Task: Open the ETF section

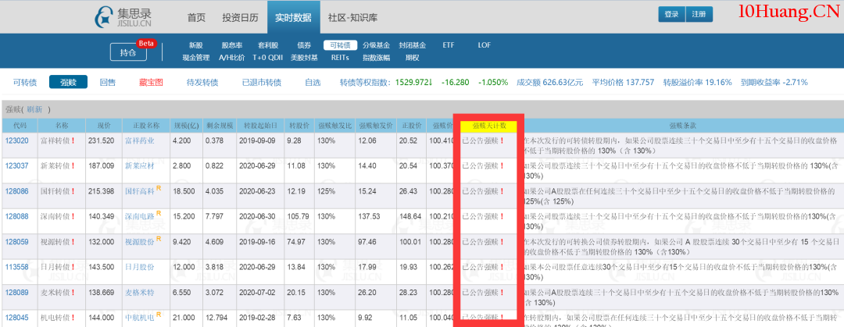Action: tap(449, 45)
